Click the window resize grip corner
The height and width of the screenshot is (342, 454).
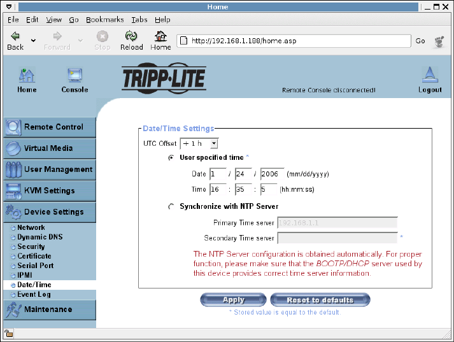(446, 334)
